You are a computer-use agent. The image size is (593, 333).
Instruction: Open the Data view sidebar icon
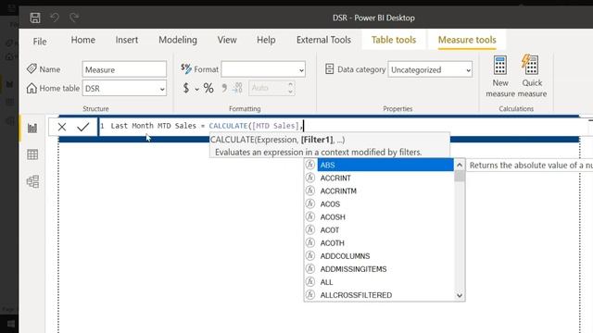[x=32, y=154]
